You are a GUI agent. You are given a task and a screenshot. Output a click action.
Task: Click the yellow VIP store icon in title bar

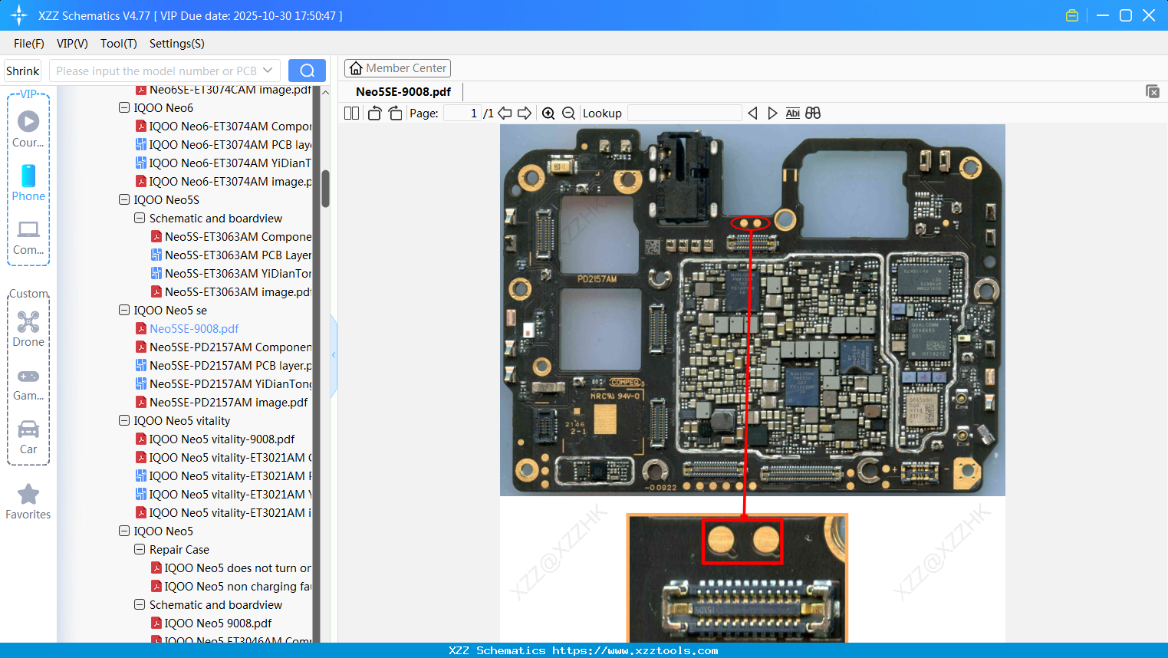(1072, 15)
